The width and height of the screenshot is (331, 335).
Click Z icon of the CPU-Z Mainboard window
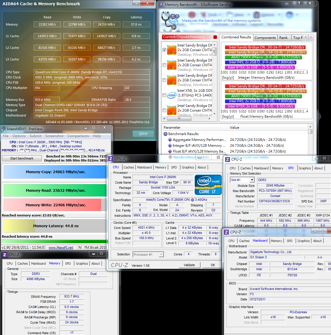point(226,232)
